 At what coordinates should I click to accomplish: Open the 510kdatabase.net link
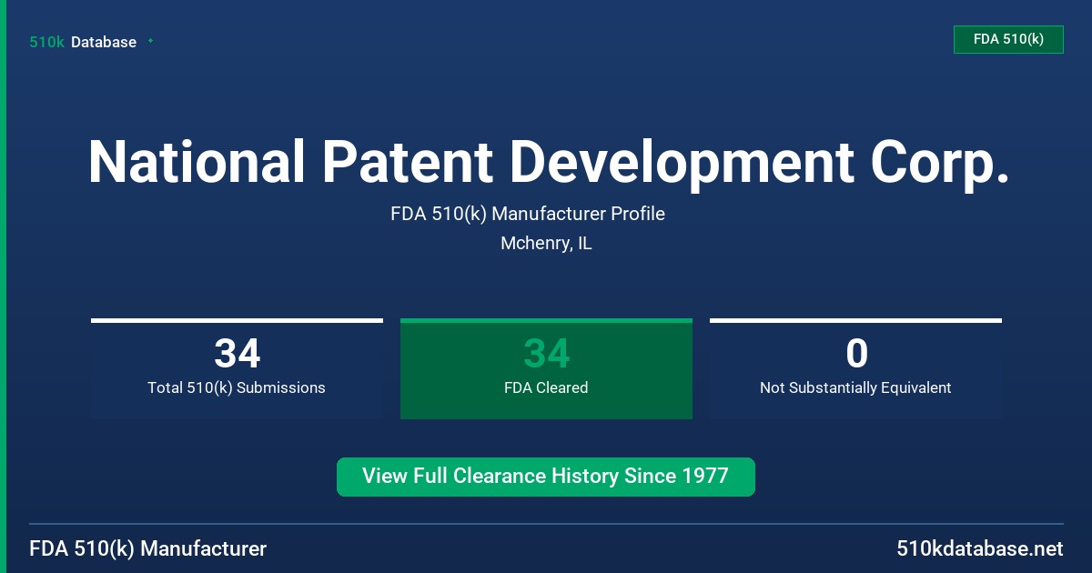[980, 549]
